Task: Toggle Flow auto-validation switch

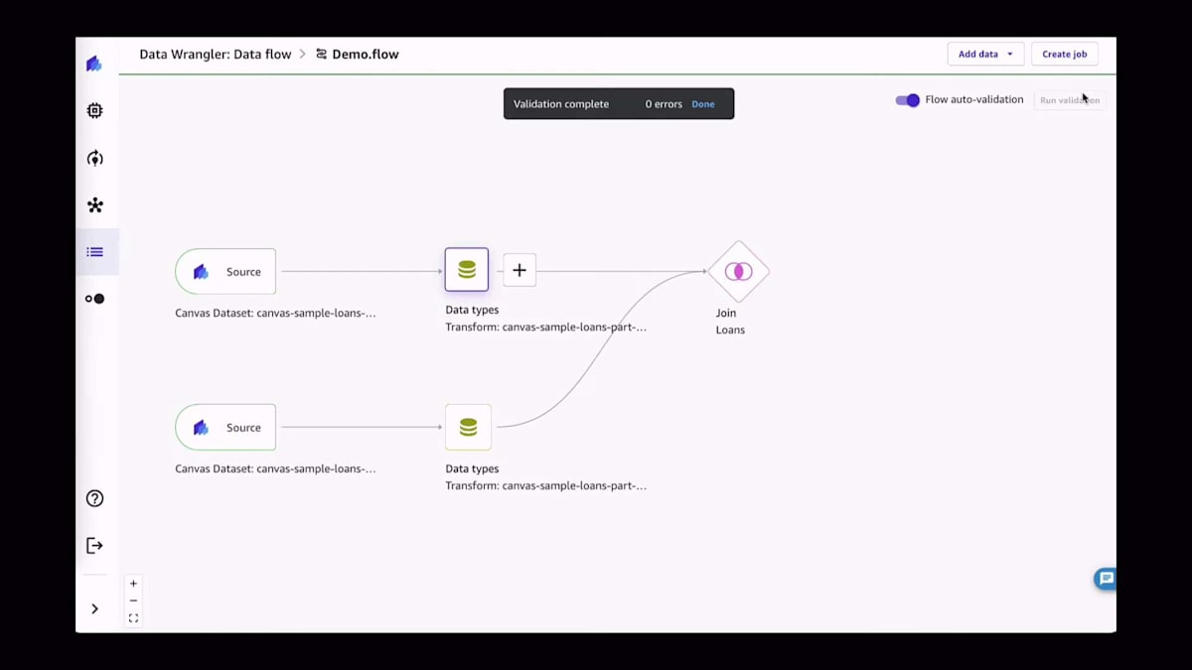Action: pos(907,100)
